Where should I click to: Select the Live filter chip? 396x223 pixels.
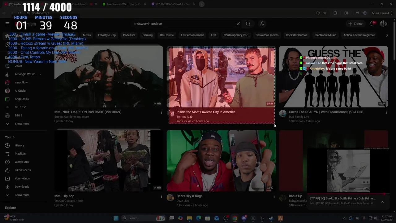coord(213,35)
